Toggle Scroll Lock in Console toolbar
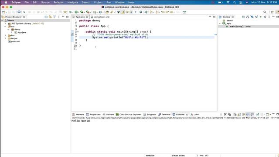The height and width of the screenshot is (157, 279). [x=239, y=114]
